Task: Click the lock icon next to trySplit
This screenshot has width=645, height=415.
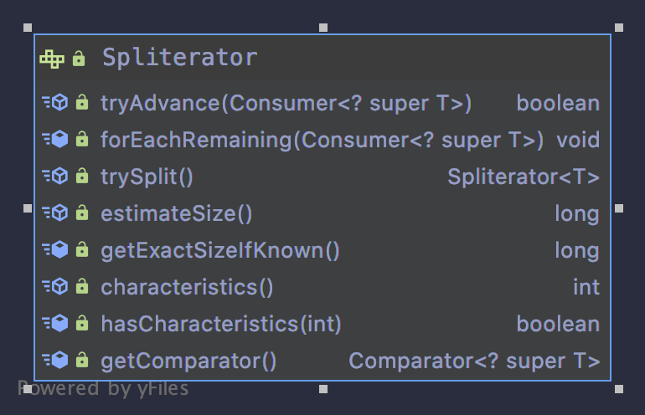Action: [82, 177]
